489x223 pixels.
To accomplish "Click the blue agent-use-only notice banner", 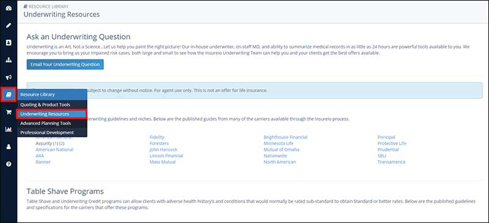I will pyautogui.click(x=254, y=90).
